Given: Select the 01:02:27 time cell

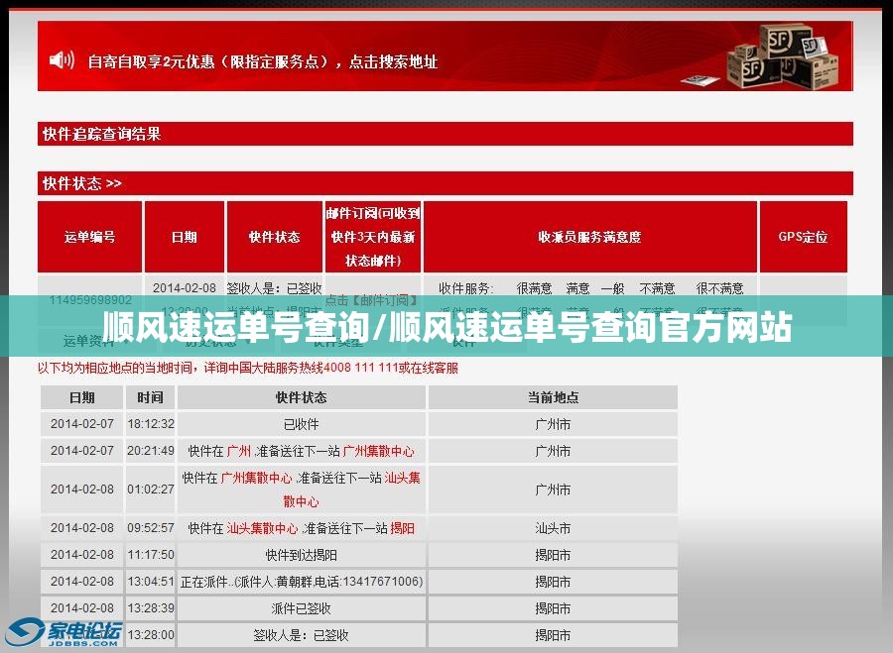Looking at the screenshot, I should click(x=151, y=490).
